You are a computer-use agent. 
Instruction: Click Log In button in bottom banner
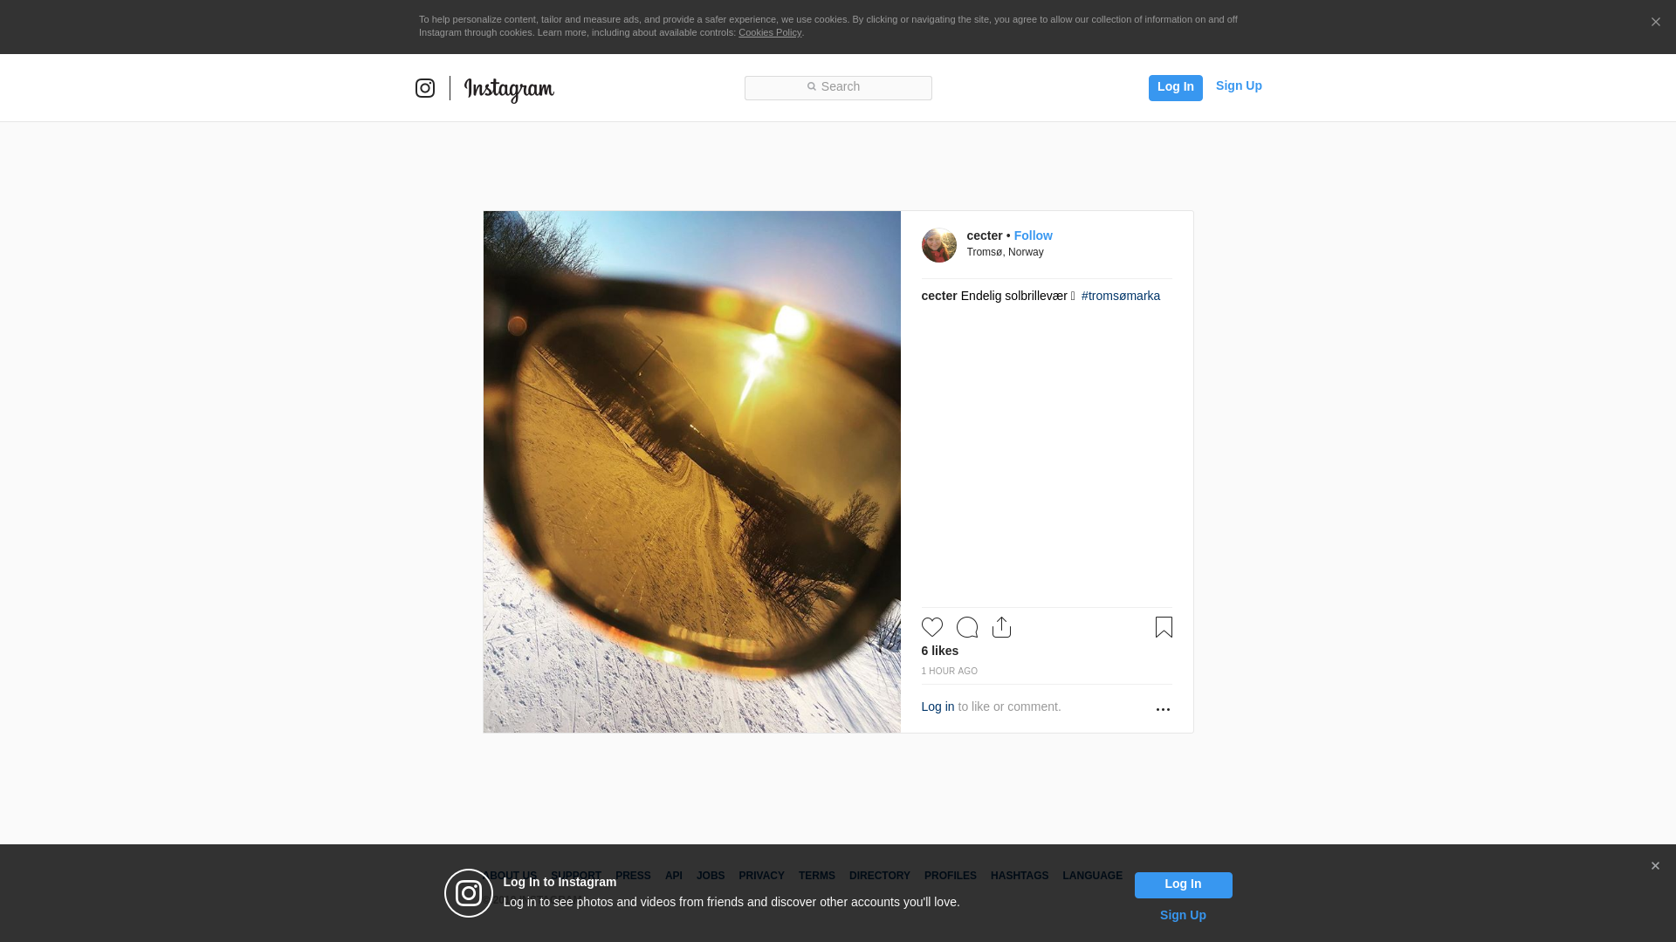(1184, 885)
